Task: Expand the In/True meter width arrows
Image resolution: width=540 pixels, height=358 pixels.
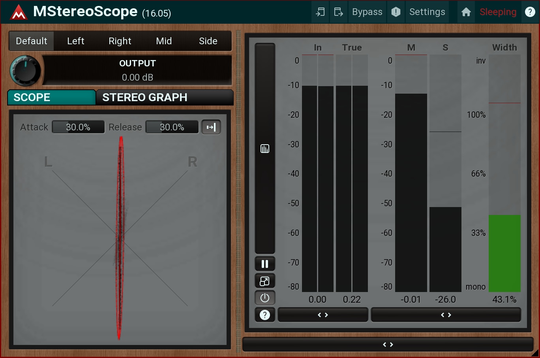Action: (x=323, y=315)
